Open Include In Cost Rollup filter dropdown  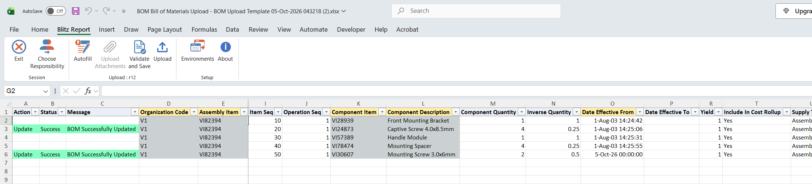coord(787,112)
